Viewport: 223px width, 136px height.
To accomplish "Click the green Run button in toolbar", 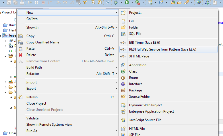I will tap(127, 3).
